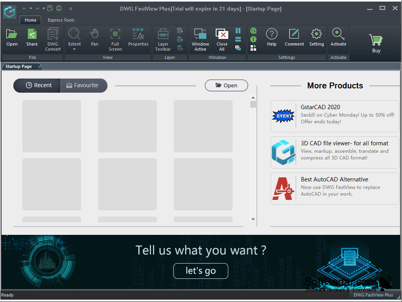Viewport: 402px width, 302px height.
Task: Click the EVENT badge icon
Action: 283,116
